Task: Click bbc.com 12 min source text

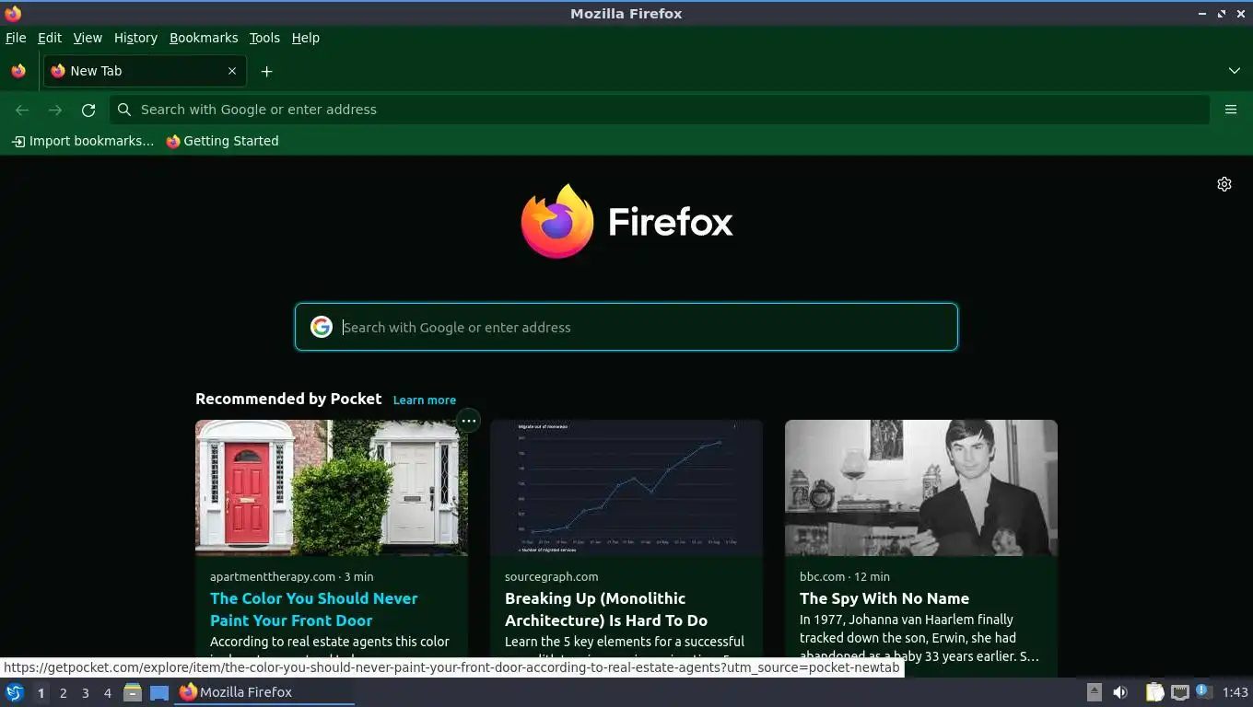Action: coord(845,576)
